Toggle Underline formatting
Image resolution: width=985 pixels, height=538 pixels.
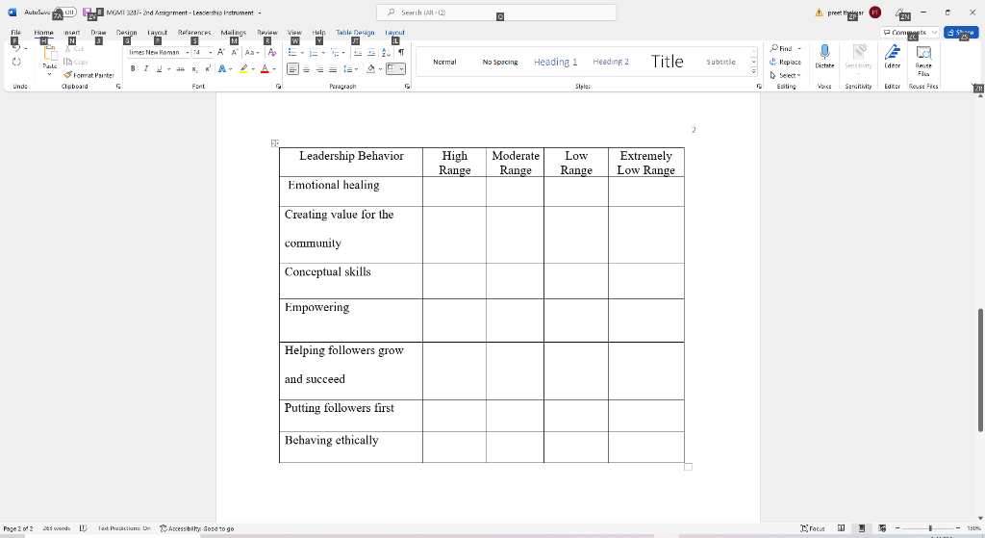click(x=159, y=69)
